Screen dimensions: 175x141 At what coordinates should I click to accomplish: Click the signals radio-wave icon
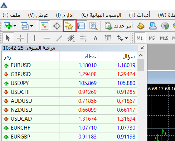click(x=165, y=26)
